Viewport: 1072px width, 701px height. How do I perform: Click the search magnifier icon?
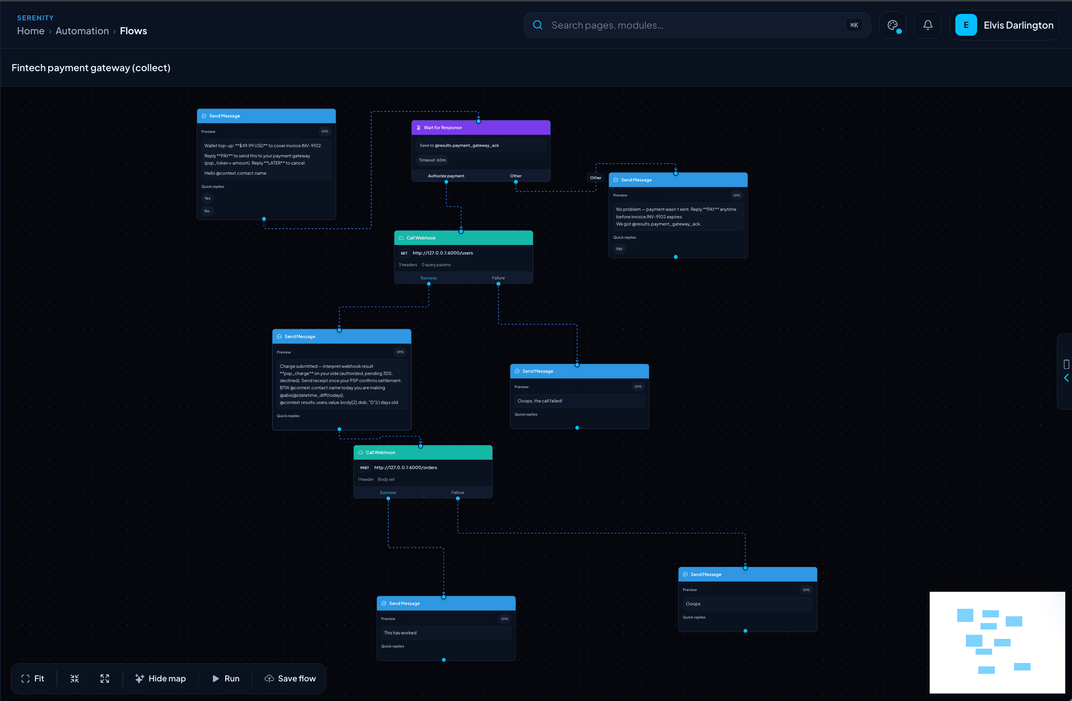click(538, 25)
